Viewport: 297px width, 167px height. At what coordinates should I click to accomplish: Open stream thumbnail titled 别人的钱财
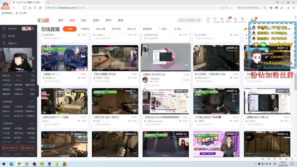(216, 58)
